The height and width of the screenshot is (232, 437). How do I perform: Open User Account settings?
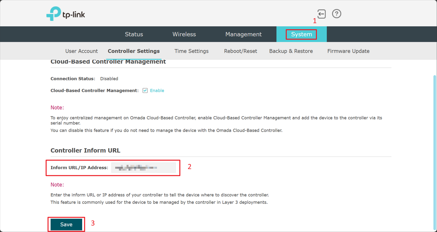(x=81, y=51)
